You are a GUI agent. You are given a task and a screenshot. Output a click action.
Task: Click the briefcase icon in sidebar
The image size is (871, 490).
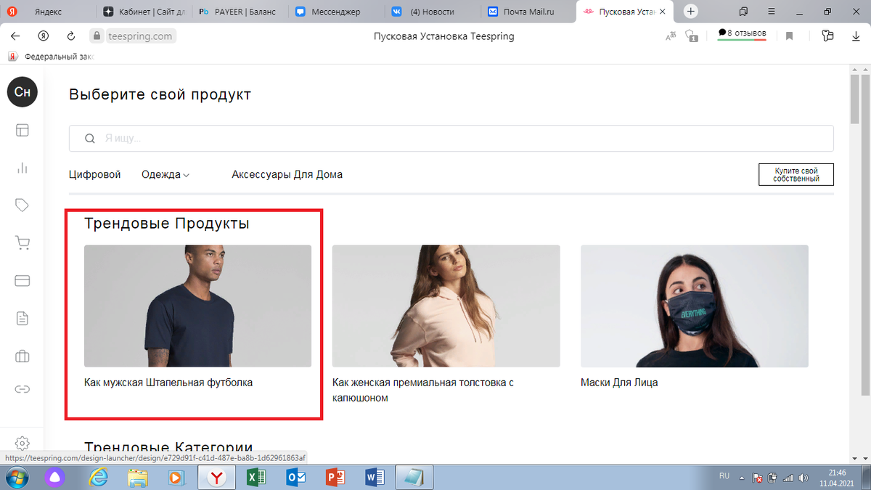tap(22, 356)
